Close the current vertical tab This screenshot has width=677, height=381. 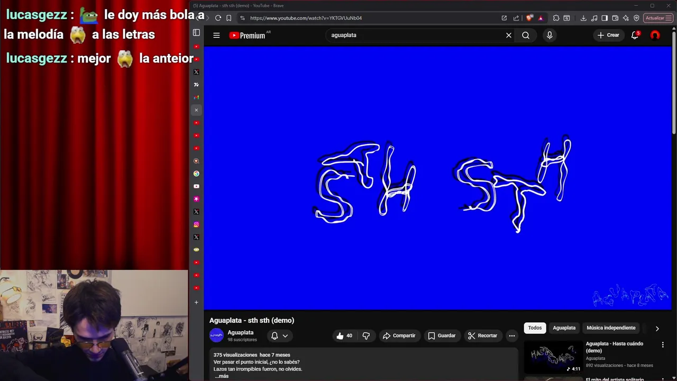click(x=196, y=110)
